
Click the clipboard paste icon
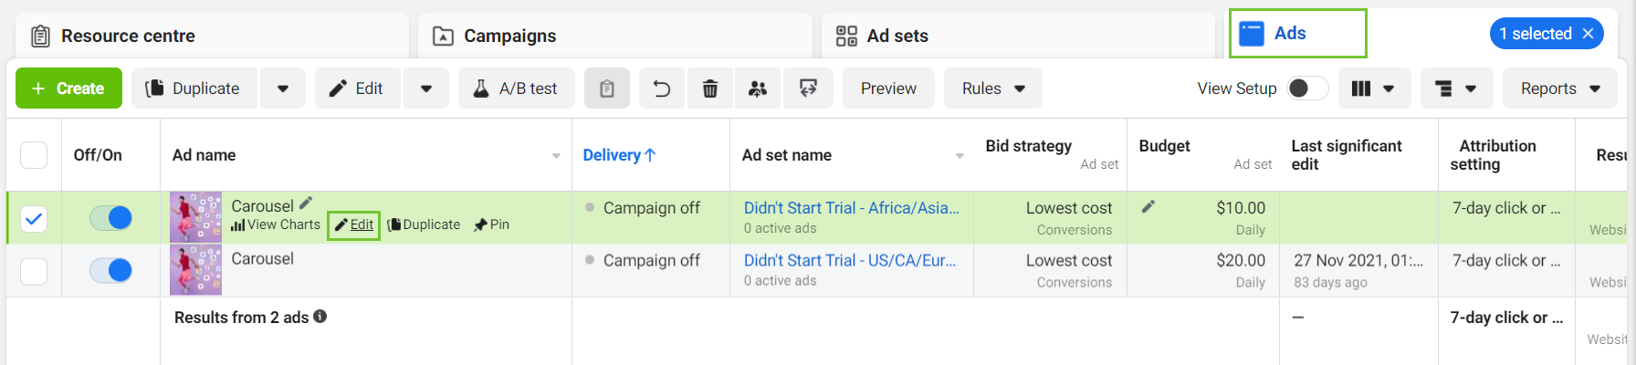point(607,89)
